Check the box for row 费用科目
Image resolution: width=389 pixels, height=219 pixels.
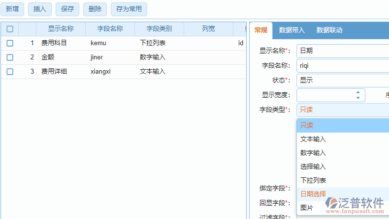[x=10, y=43]
